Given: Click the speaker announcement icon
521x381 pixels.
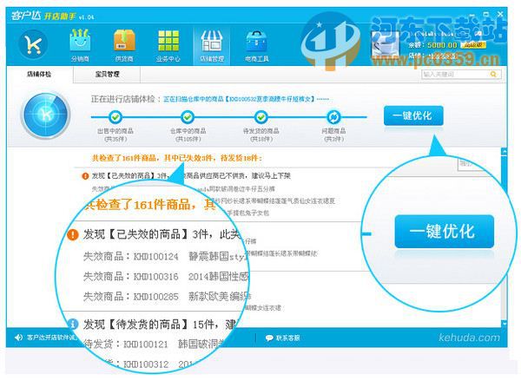Looking at the screenshot, I should pos(18,338).
